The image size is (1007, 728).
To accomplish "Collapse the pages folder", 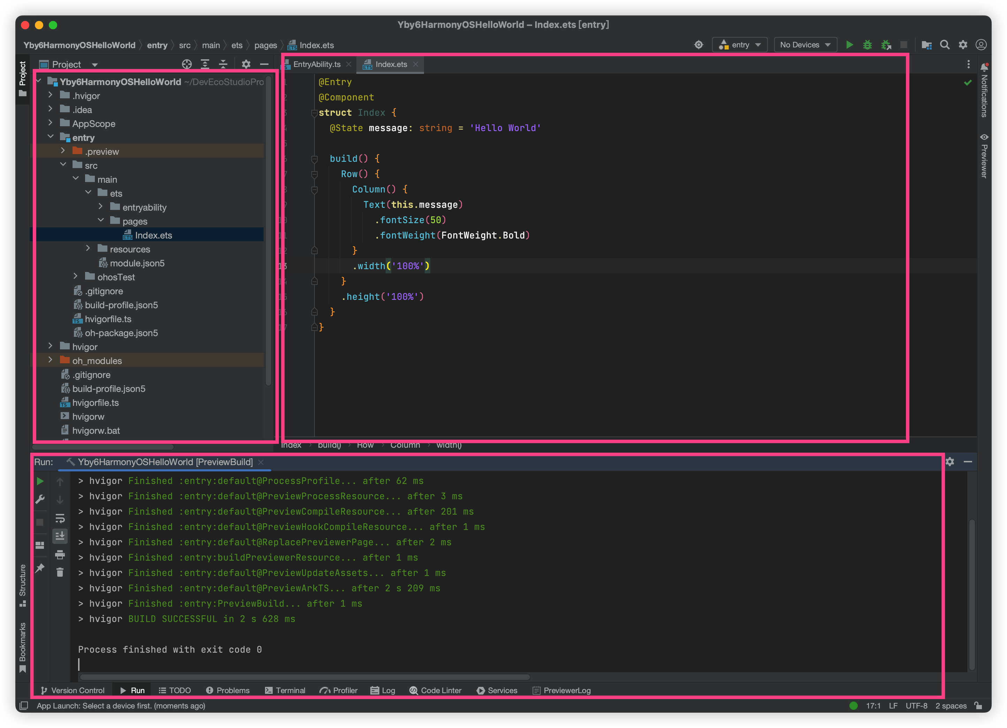I will click(101, 221).
